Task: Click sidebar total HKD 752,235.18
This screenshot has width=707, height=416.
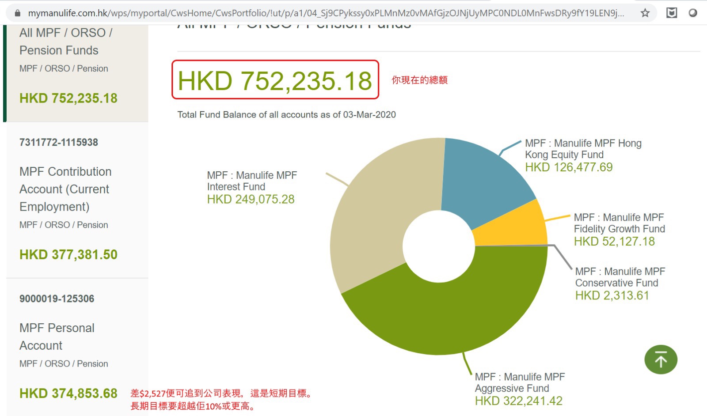Action: tap(68, 98)
